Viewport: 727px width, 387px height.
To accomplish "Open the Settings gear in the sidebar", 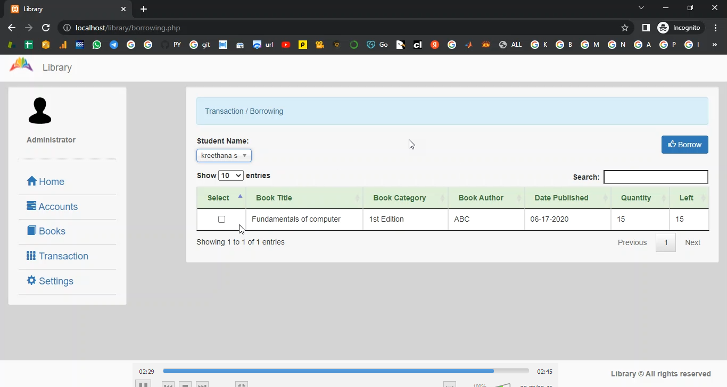I will point(50,281).
